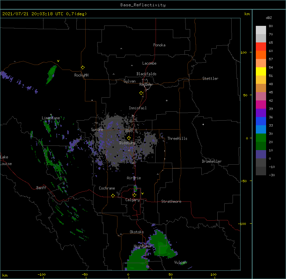Select the Drumheller town label
286x279 pixels.
tap(212, 161)
